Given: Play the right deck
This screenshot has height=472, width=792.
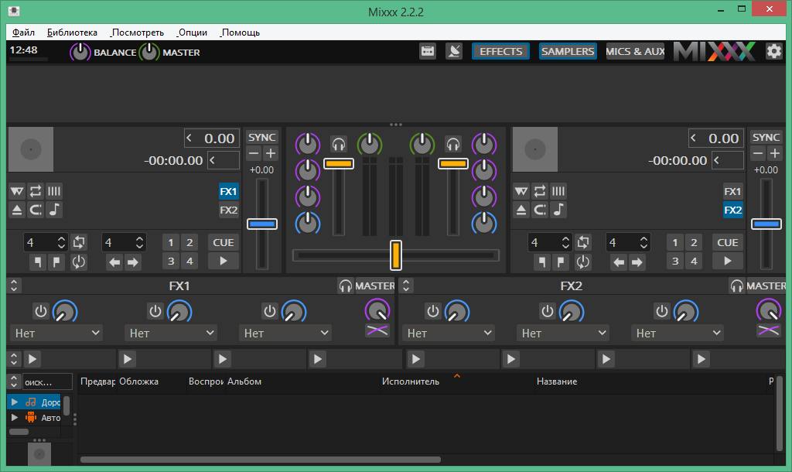Looking at the screenshot, I should tap(727, 262).
